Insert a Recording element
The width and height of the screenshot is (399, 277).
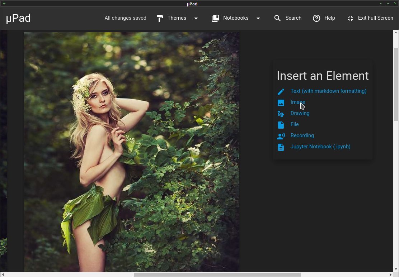pos(302,135)
